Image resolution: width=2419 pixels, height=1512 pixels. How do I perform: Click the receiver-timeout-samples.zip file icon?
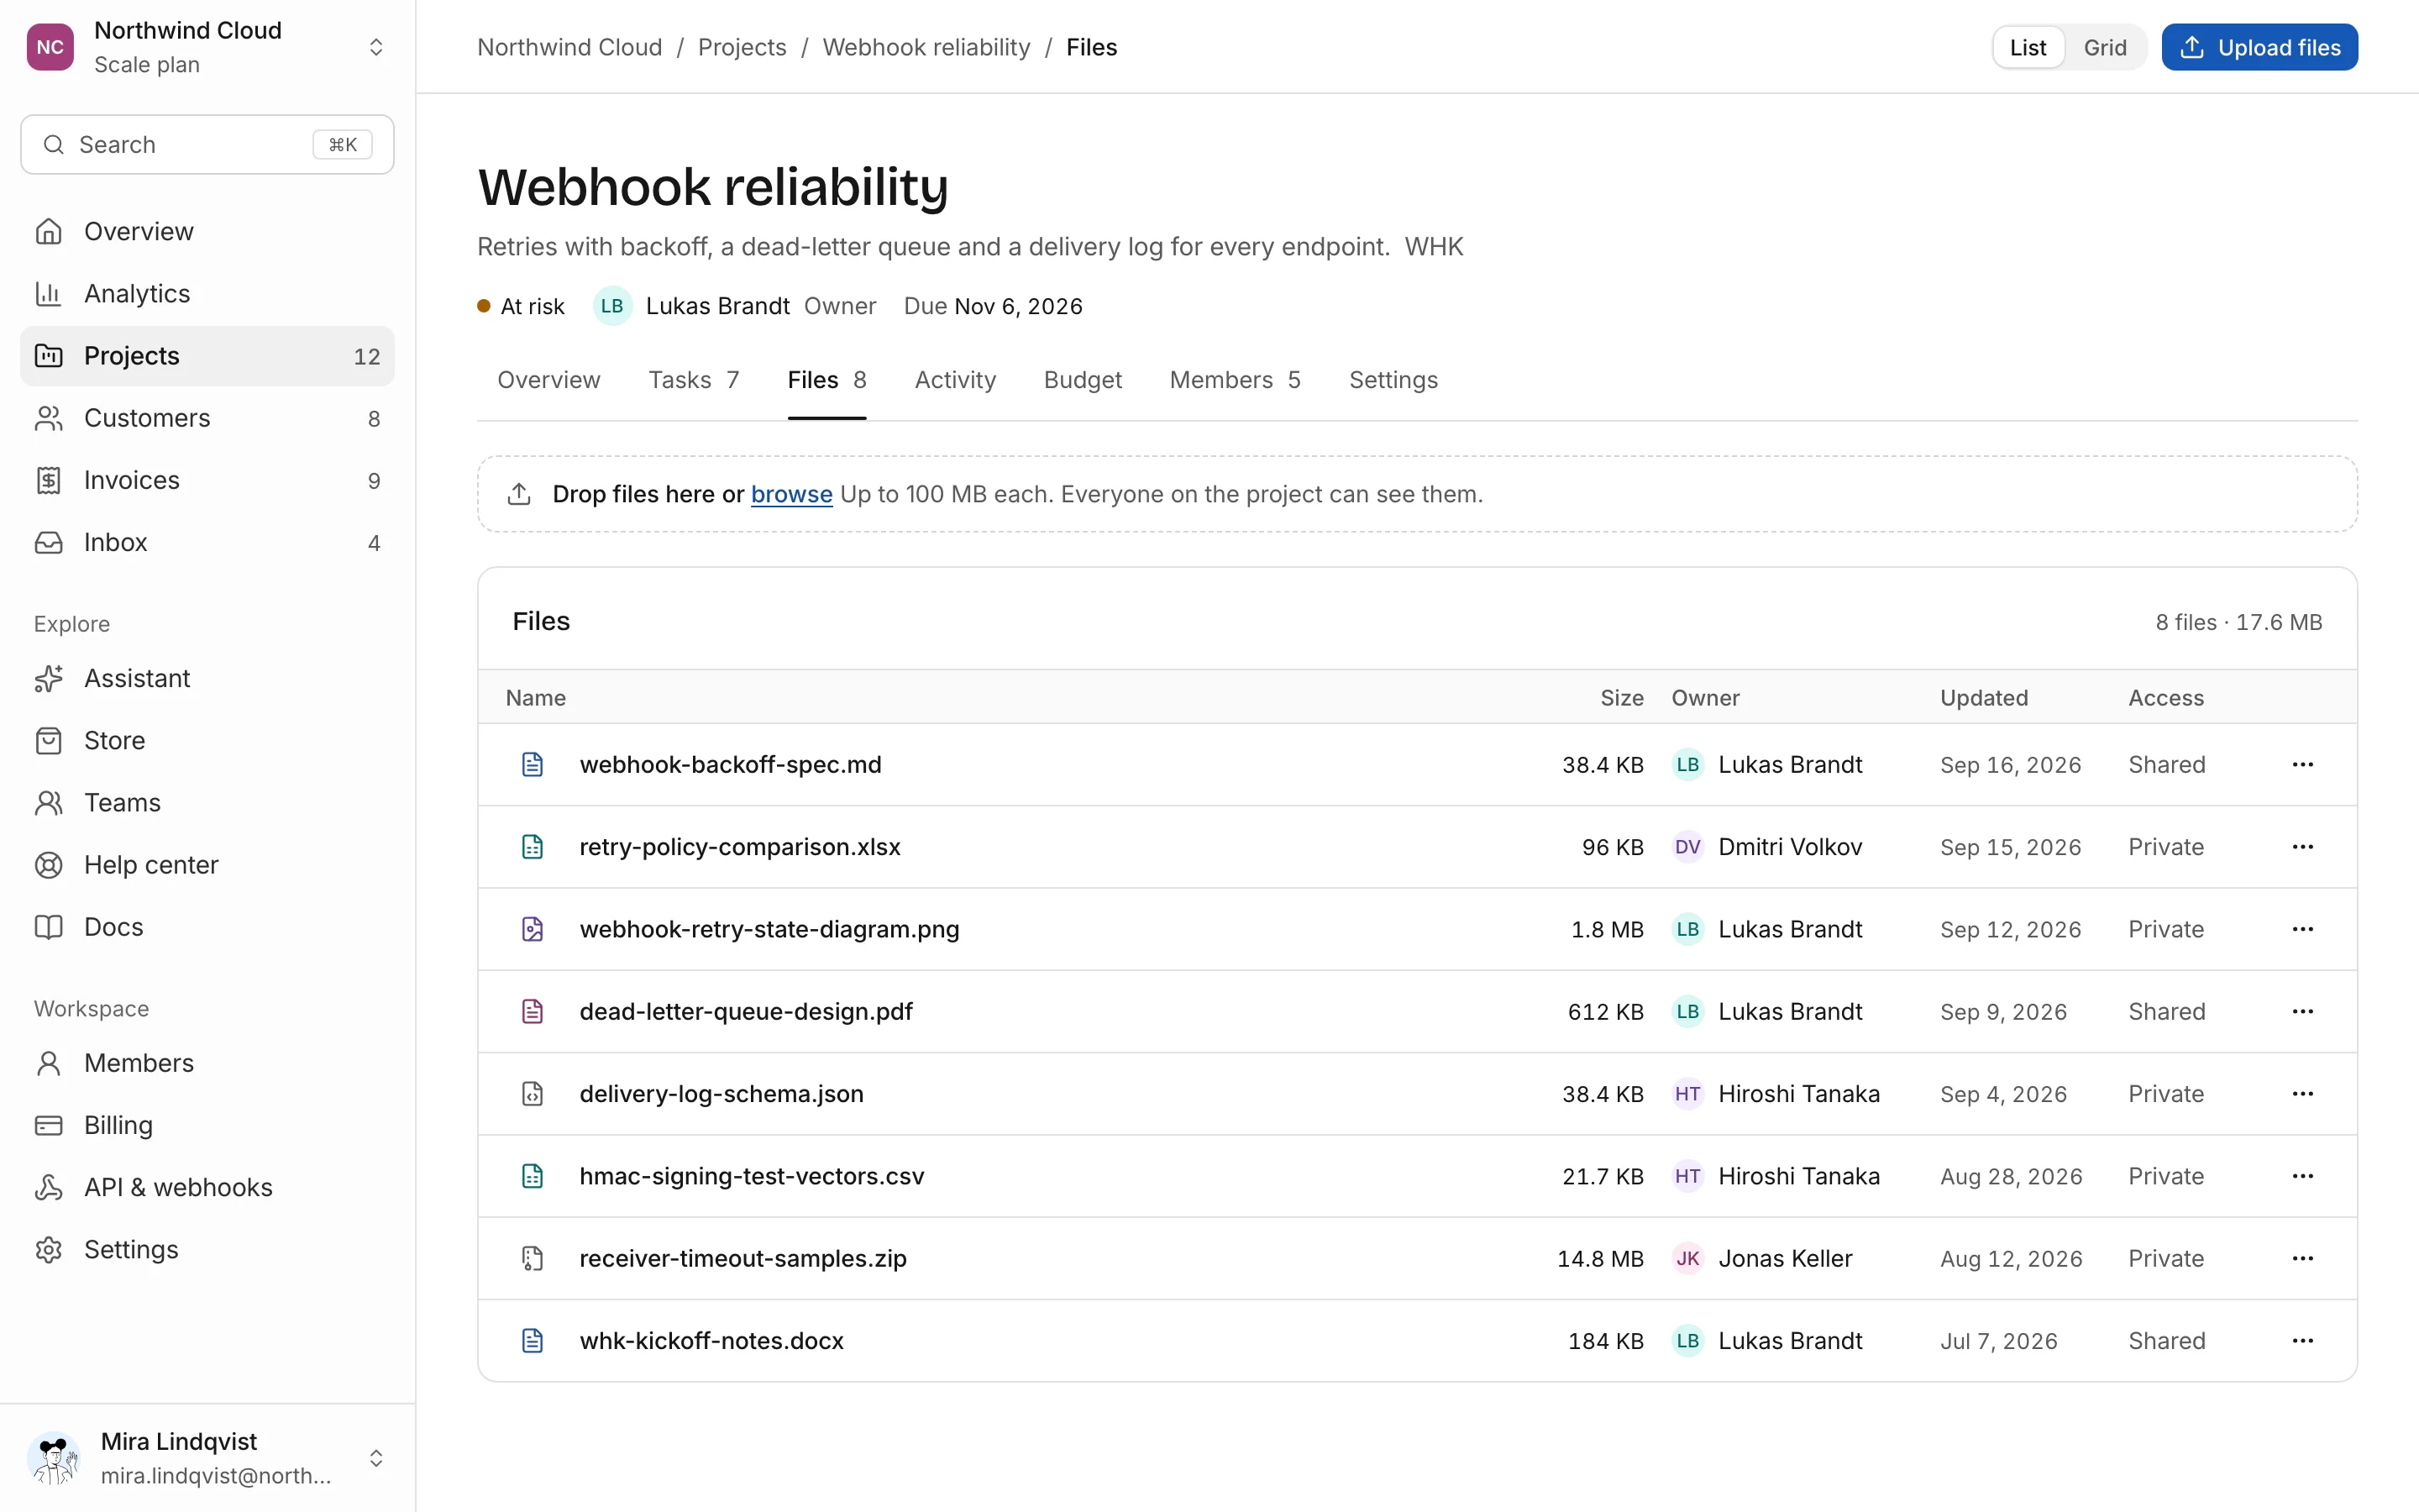click(x=533, y=1258)
